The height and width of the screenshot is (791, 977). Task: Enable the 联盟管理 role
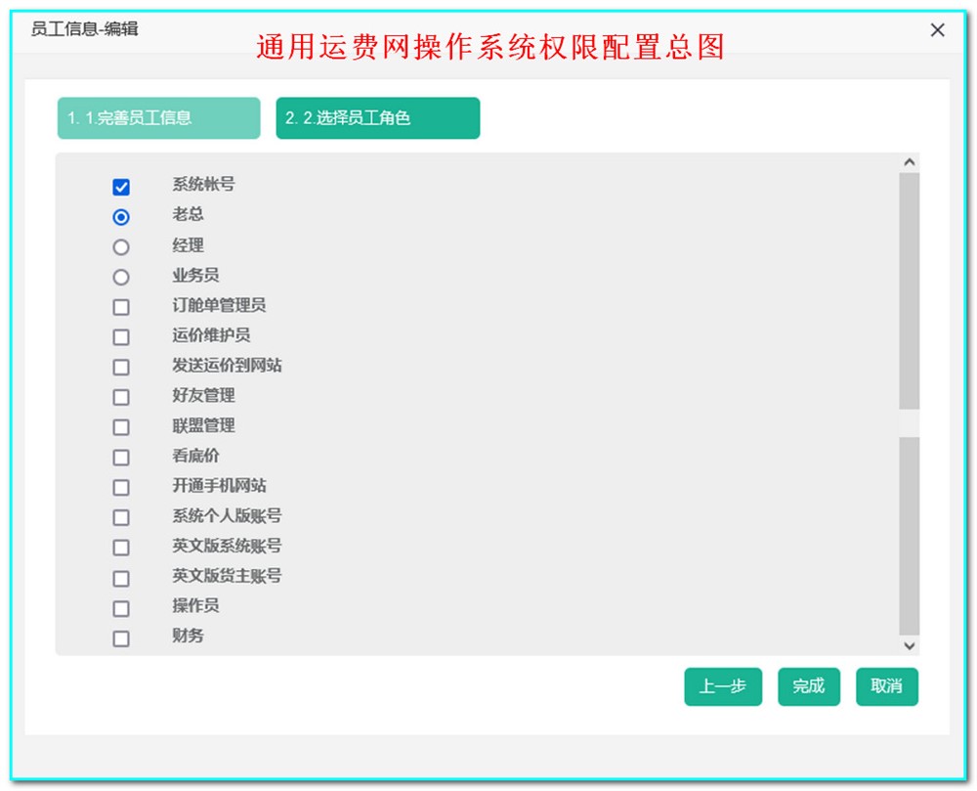[121, 426]
